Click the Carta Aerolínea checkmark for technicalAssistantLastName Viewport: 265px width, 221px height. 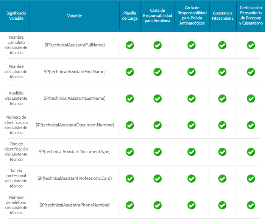(x=157, y=99)
